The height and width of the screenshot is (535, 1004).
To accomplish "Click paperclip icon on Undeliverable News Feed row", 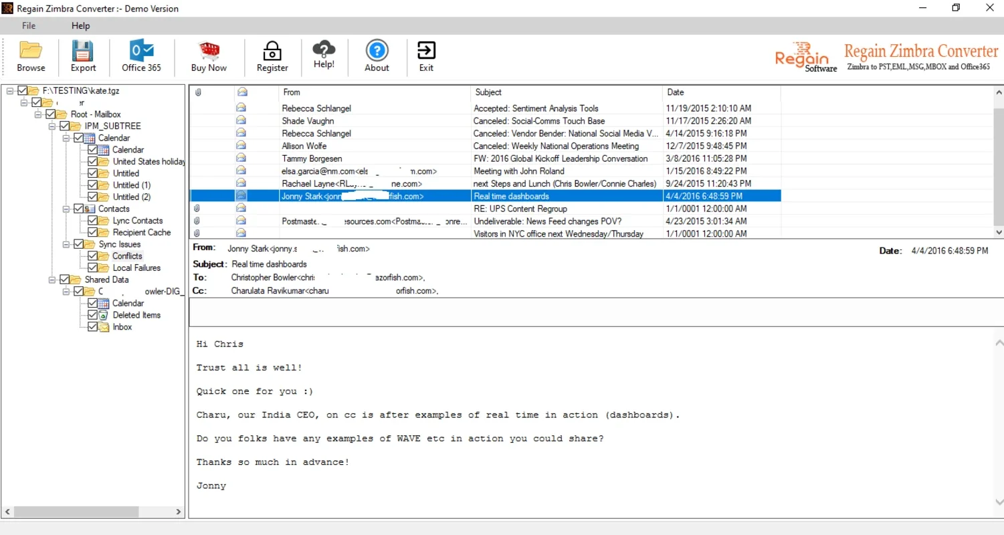I will (197, 221).
